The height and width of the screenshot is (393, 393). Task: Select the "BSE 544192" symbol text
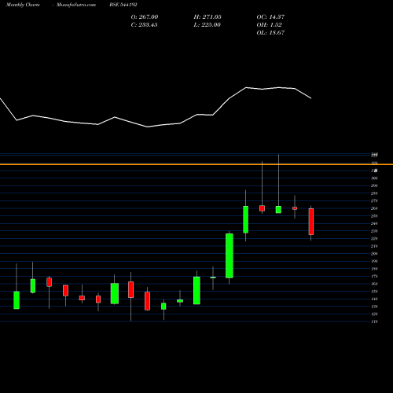coord(123,5)
